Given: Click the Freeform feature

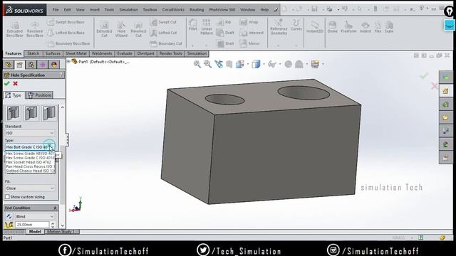Looking at the screenshot, I should click(x=348, y=27).
